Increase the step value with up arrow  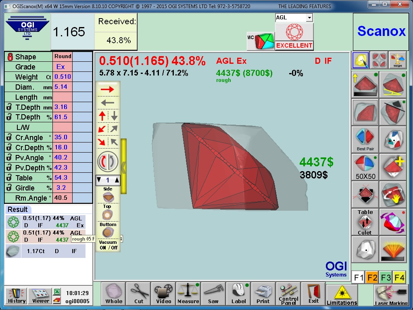117,180
